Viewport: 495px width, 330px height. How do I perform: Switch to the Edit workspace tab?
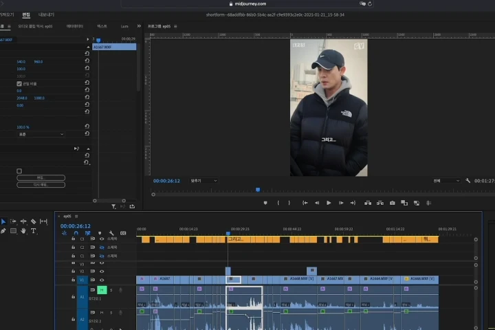[26, 14]
